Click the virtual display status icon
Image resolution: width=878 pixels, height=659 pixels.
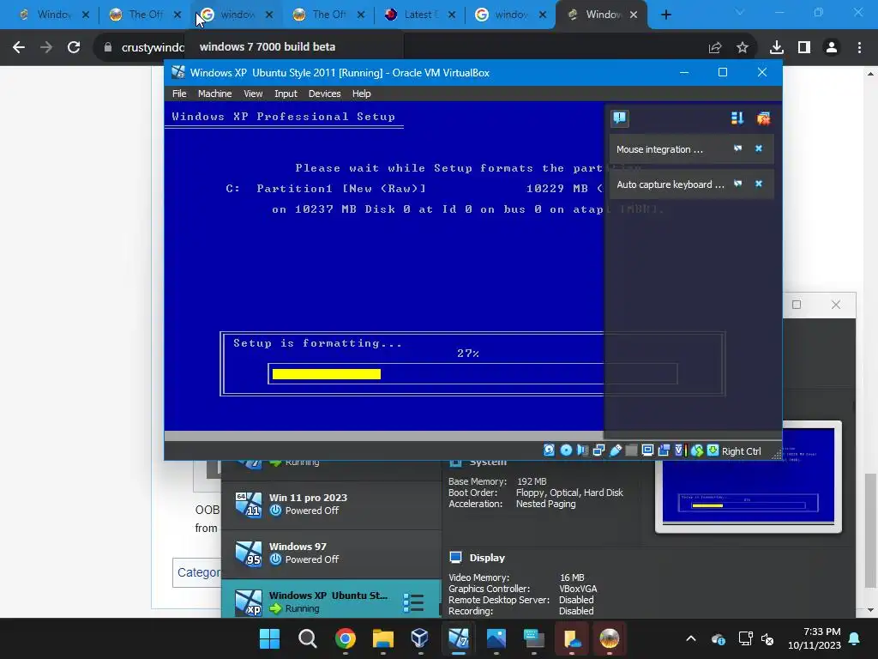647,450
